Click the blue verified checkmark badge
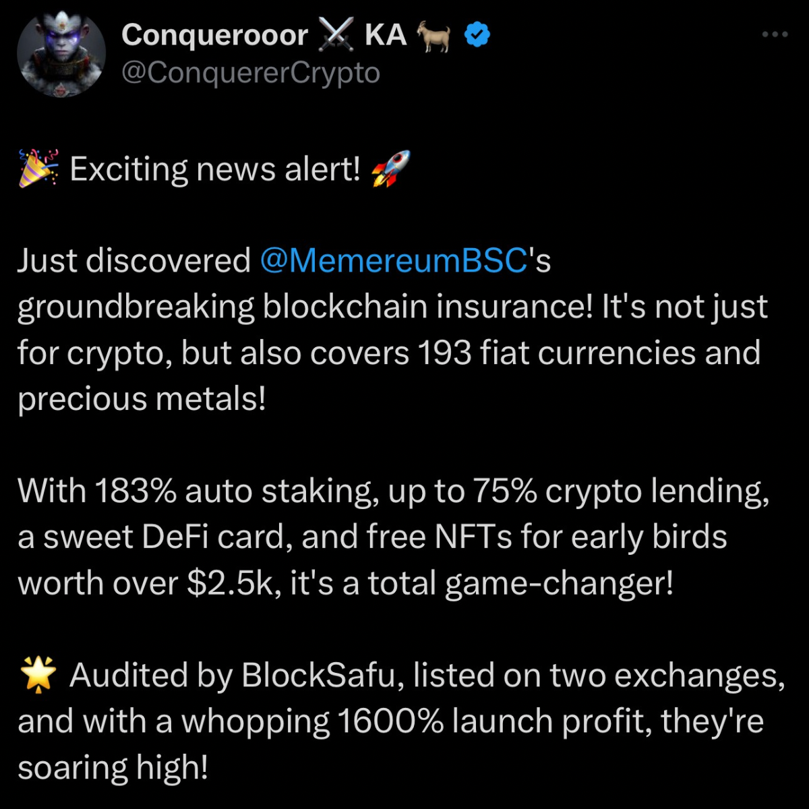809x809 pixels. (478, 35)
